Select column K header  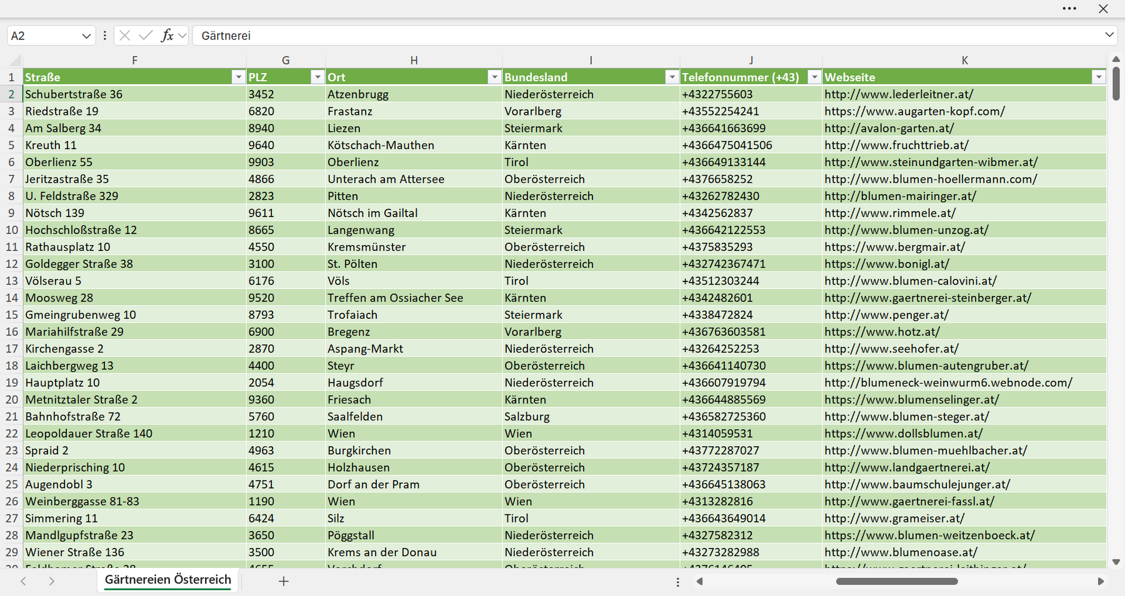[x=964, y=61]
